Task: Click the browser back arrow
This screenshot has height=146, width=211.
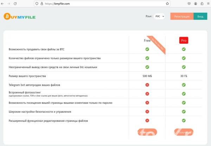Action: pyautogui.click(x=2, y=4)
